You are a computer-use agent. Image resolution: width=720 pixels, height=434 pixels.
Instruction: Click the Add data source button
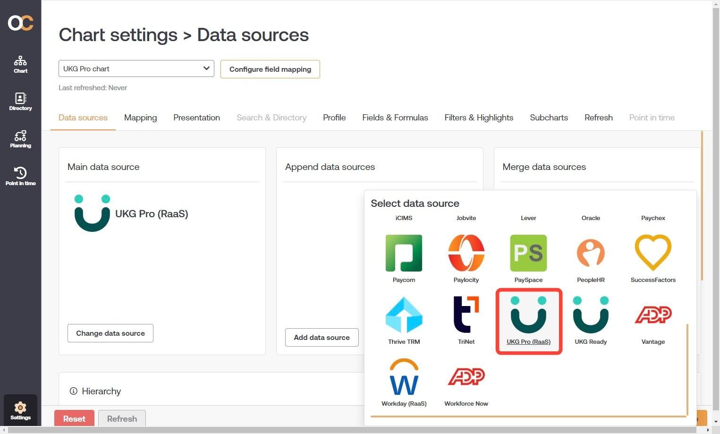pyautogui.click(x=322, y=337)
